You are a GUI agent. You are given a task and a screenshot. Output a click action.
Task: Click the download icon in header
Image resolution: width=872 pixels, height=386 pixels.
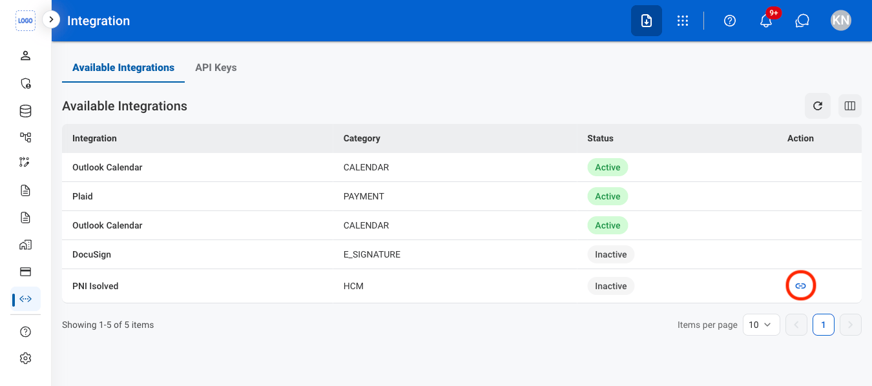point(647,21)
